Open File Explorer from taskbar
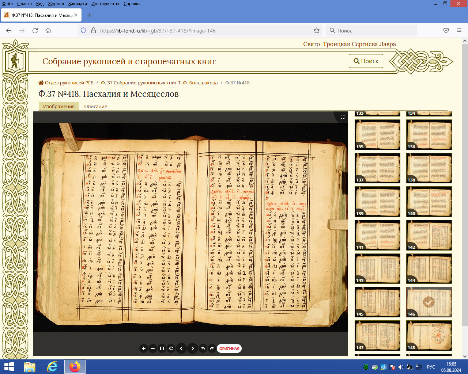468x374 pixels. point(30,367)
